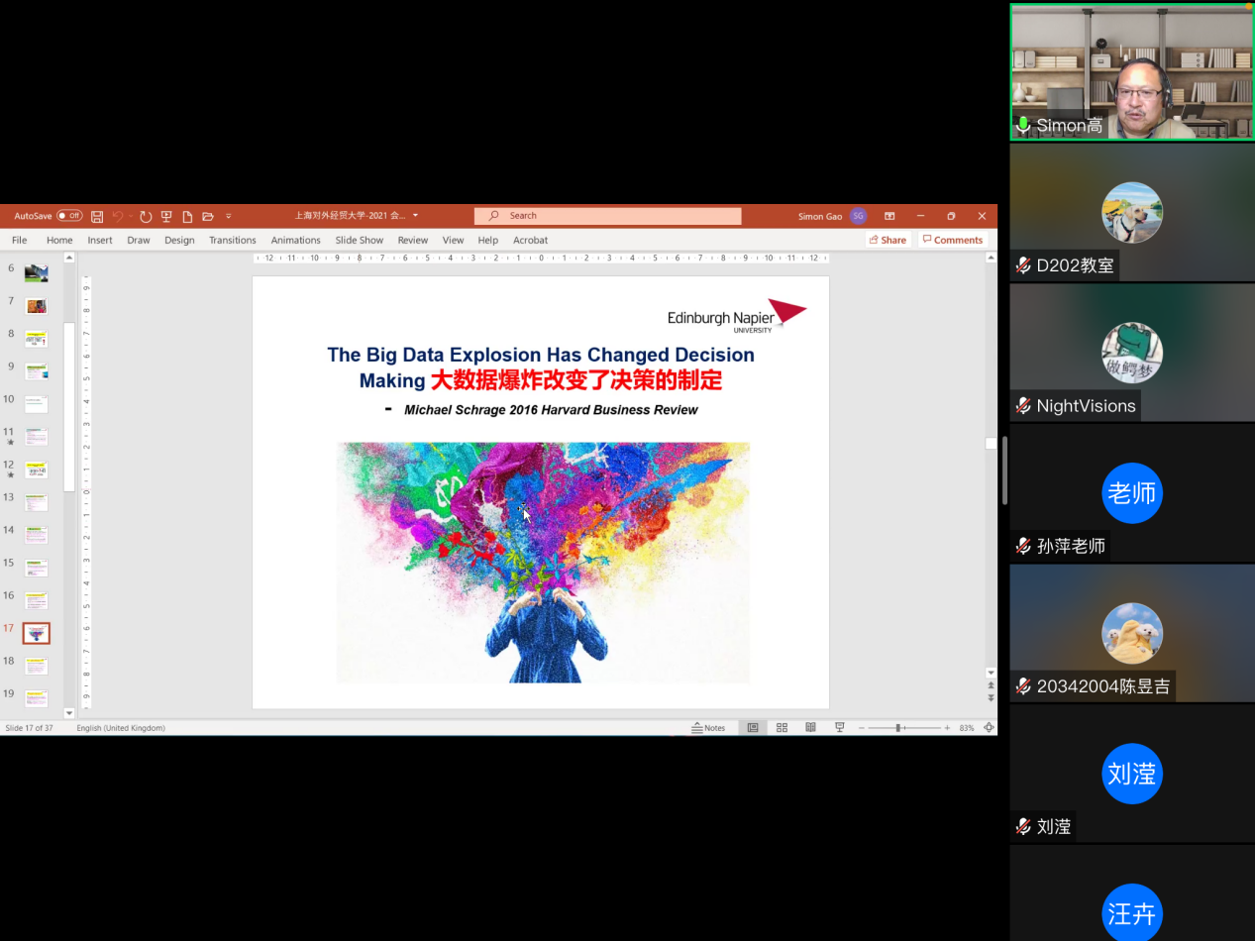This screenshot has height=941, width=1255.
Task: Click the Save icon in title bar
Action: point(97,216)
